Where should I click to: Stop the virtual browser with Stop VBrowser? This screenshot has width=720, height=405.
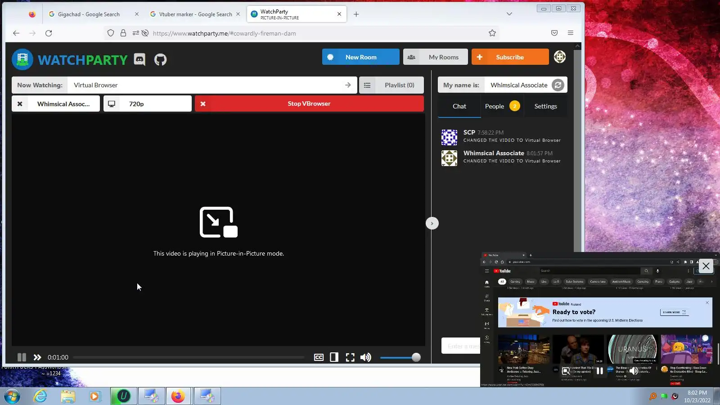(x=309, y=104)
